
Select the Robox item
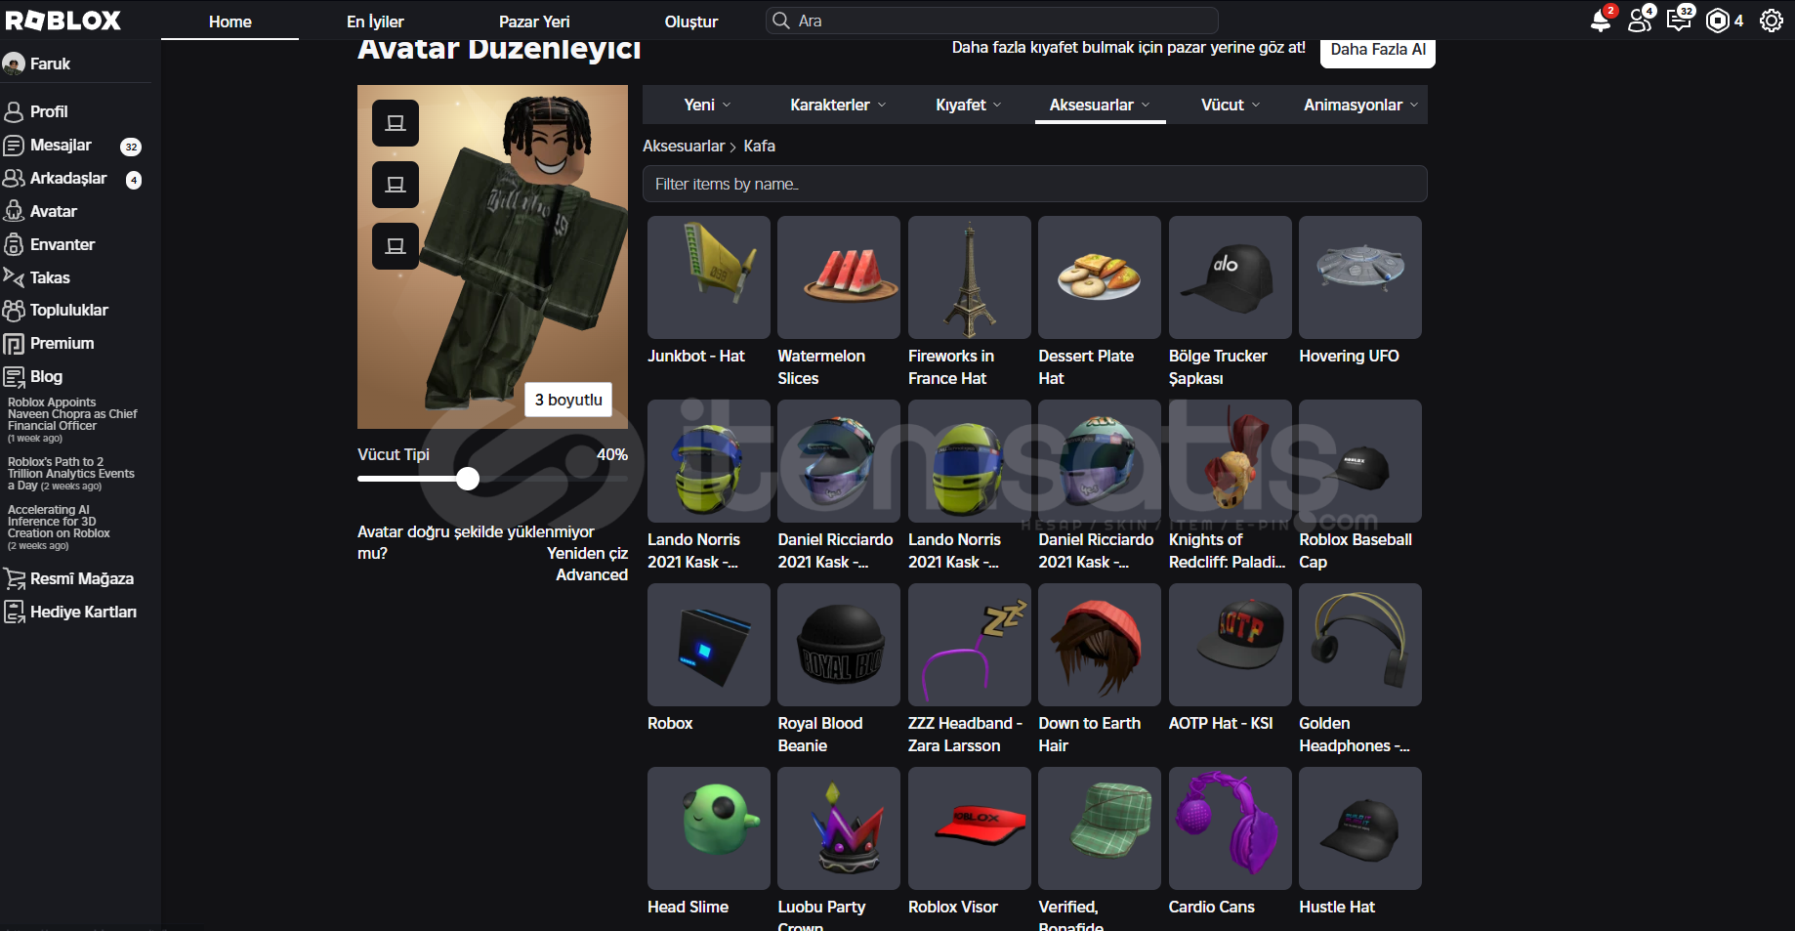point(709,645)
